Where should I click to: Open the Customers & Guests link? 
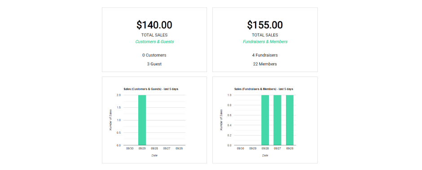154,42
